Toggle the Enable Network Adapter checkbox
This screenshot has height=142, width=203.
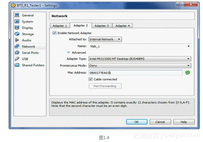(x=54, y=33)
